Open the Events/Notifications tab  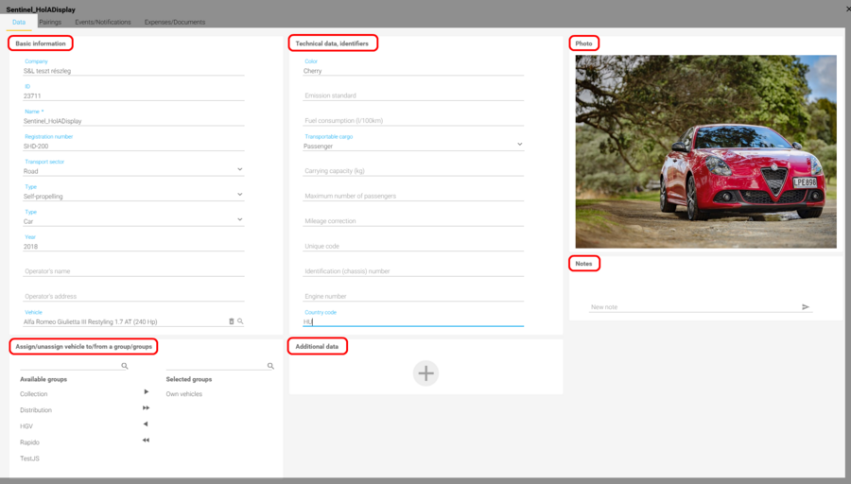coord(103,23)
